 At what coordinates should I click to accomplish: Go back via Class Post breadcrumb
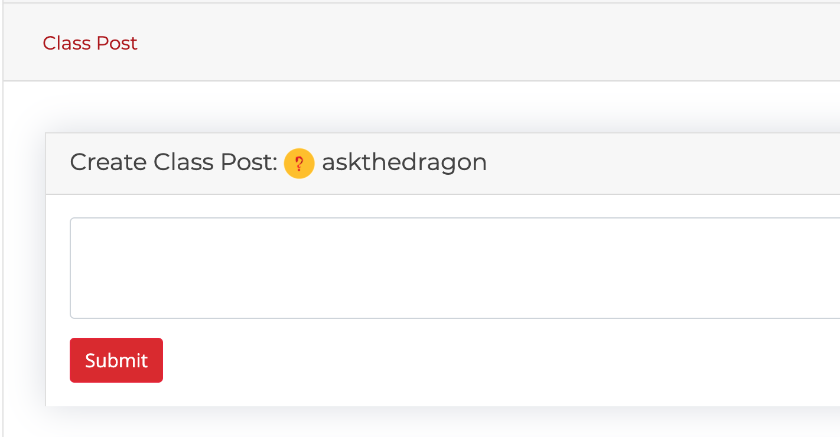(90, 43)
